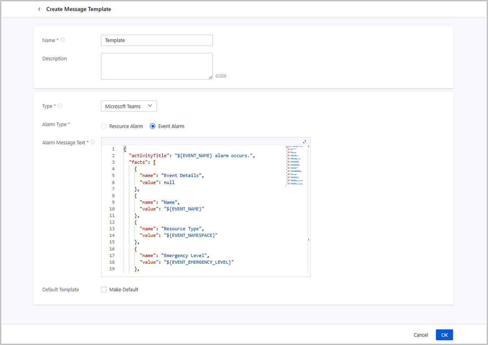Click inside the Description text area
Screen dimensions: 488x345
157,66
